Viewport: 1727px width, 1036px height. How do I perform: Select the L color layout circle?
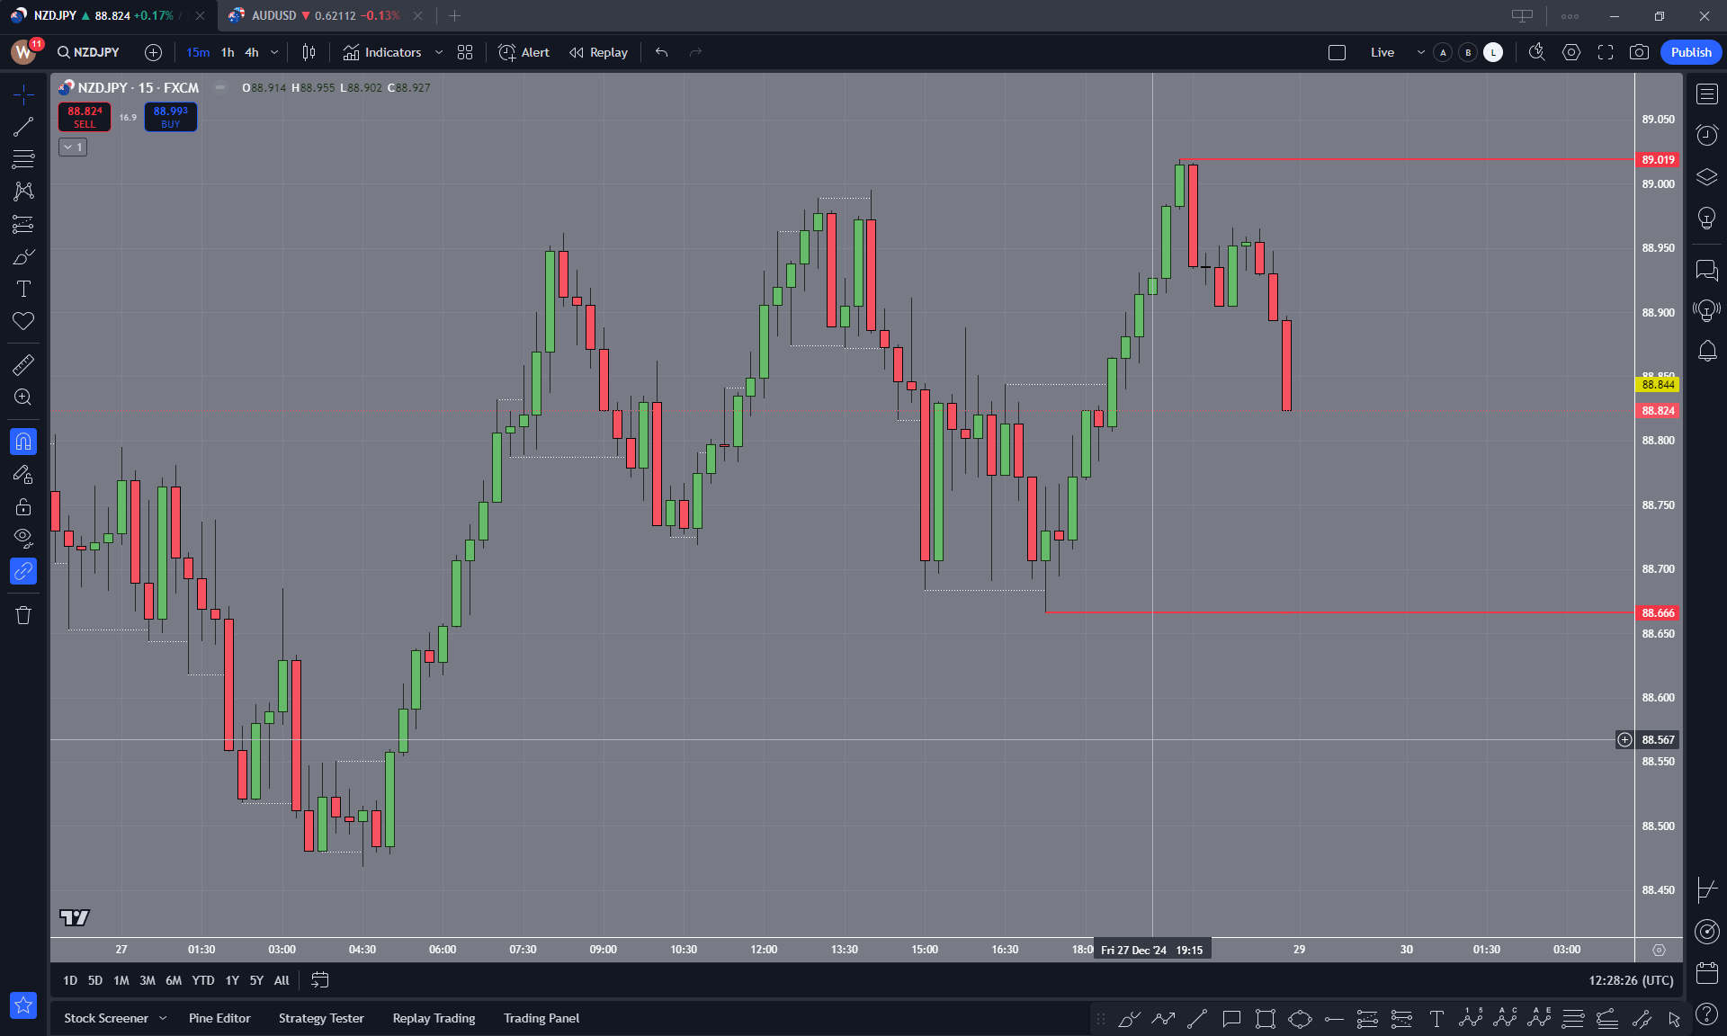pyautogui.click(x=1493, y=52)
